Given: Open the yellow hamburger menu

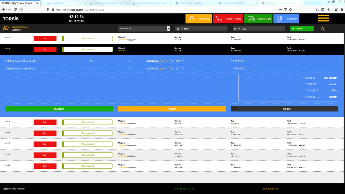Looking at the screenshot, I should point(323,19).
